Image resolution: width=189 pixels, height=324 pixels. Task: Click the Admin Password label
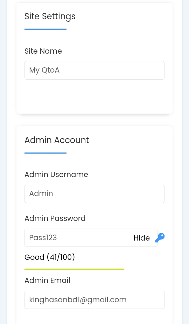[55, 218]
